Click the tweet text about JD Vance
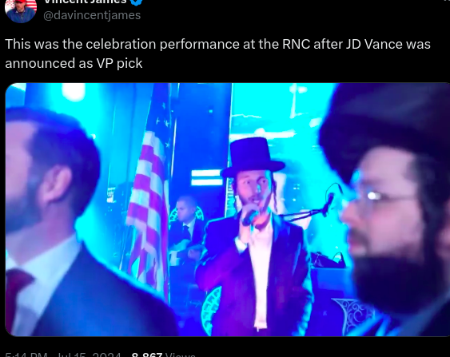This screenshot has width=450, height=357. [217, 54]
